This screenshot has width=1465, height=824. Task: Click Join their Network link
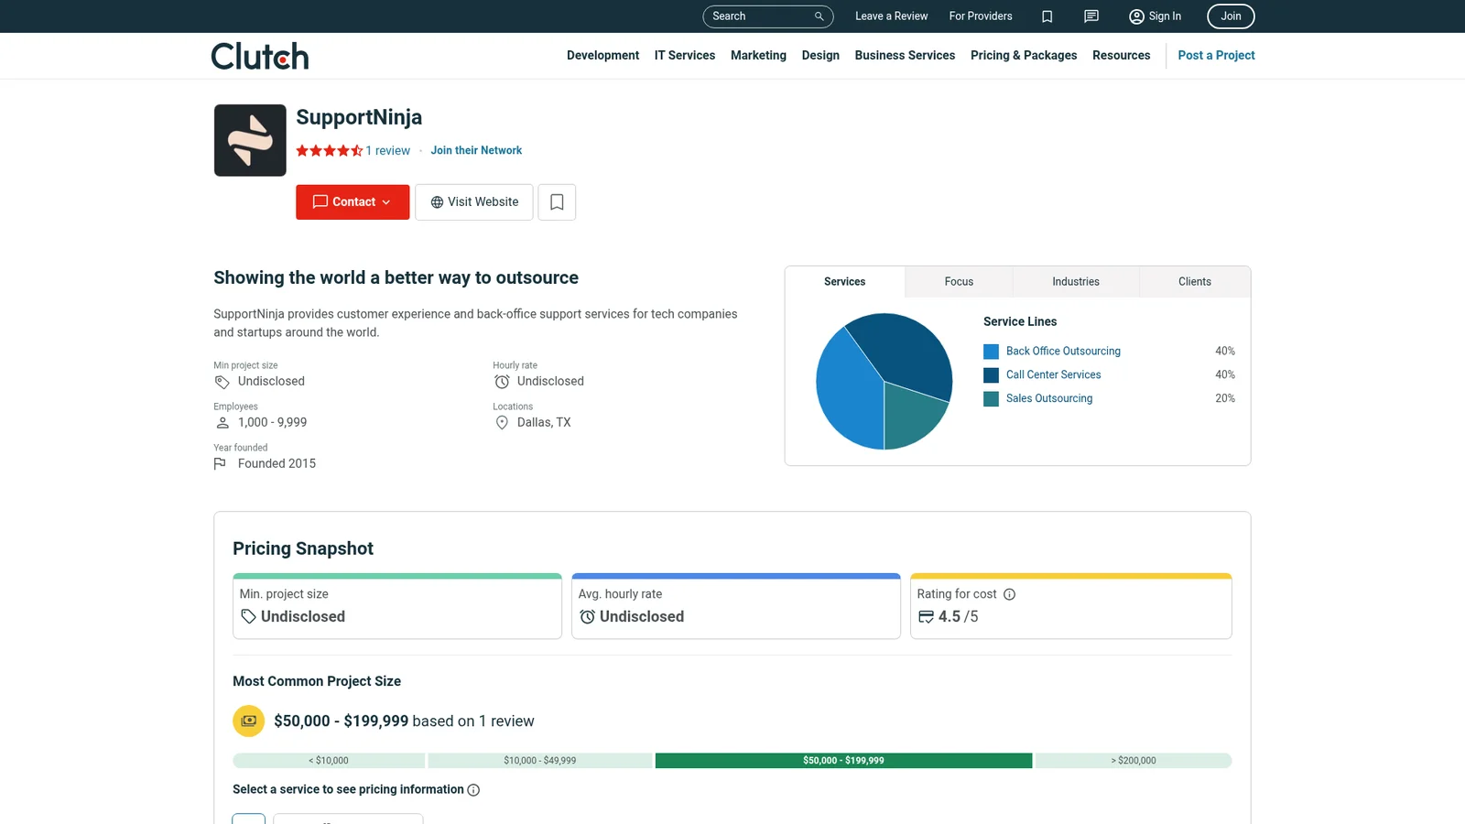click(x=476, y=151)
